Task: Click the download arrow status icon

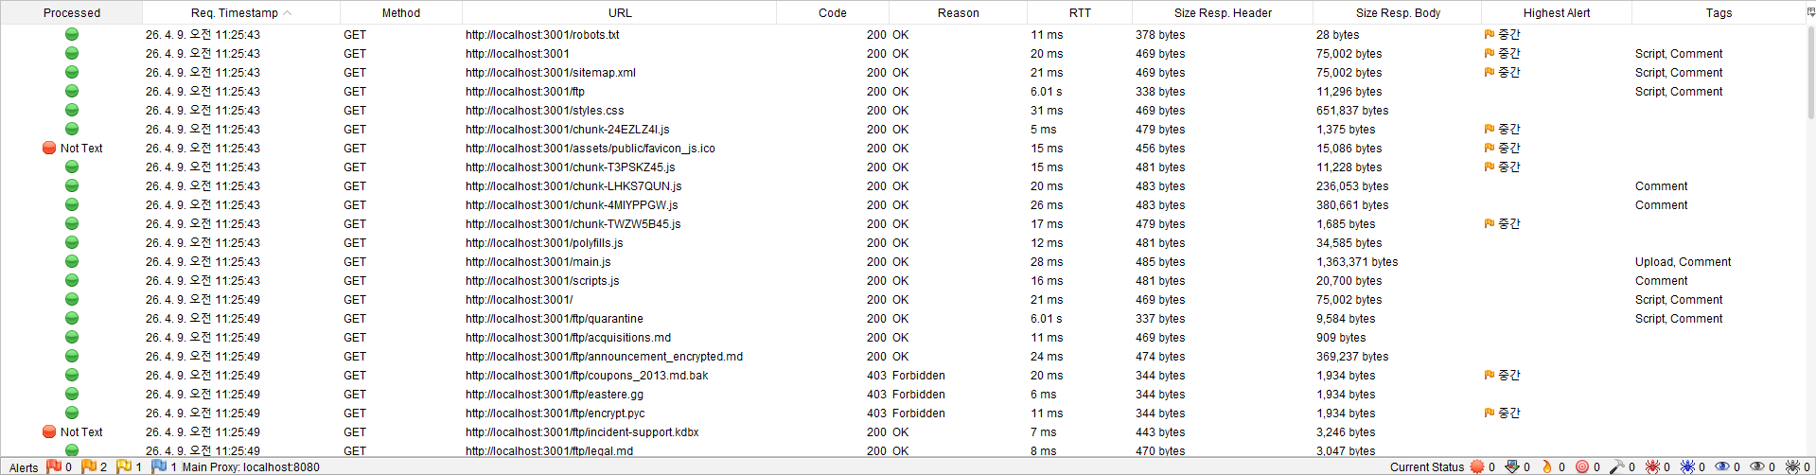Action: pos(1512,466)
